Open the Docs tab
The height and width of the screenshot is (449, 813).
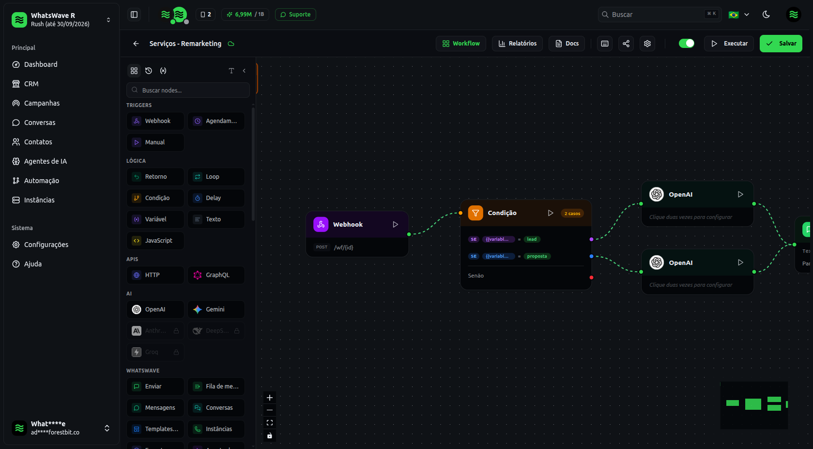pyautogui.click(x=567, y=44)
